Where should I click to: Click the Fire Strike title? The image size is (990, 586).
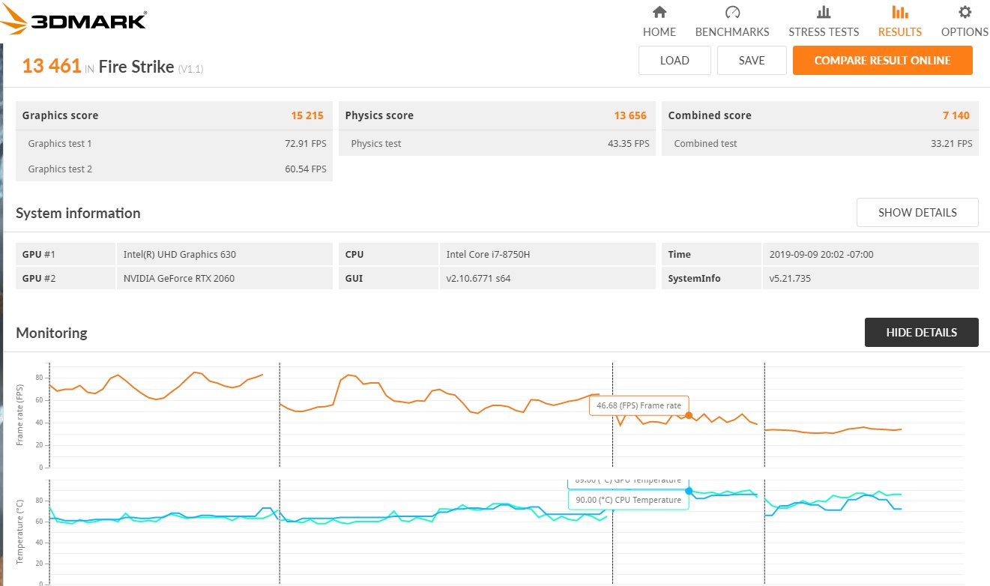coord(136,67)
